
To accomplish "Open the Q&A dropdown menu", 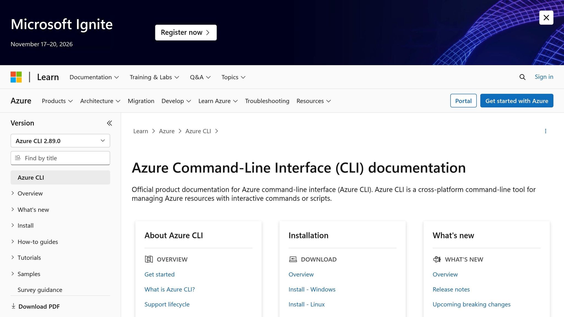I will click(200, 77).
